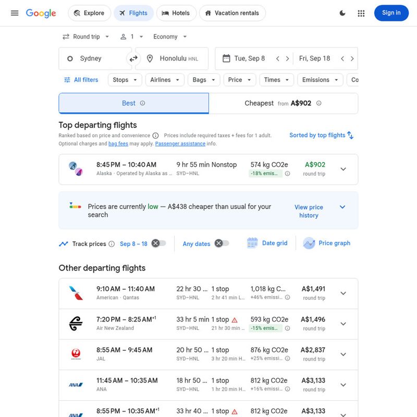417x417 pixels.
Task: Open the Airlines filter dropdown
Action: click(x=165, y=80)
